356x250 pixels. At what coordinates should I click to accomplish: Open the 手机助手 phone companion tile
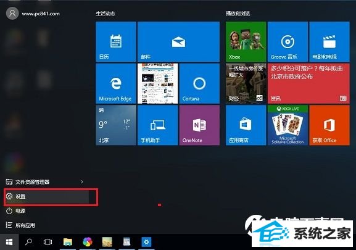click(x=157, y=125)
